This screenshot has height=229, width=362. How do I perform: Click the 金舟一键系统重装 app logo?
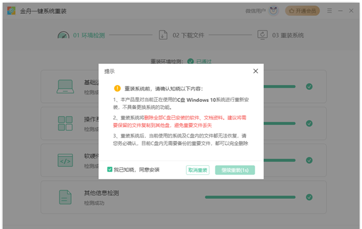point(11,11)
